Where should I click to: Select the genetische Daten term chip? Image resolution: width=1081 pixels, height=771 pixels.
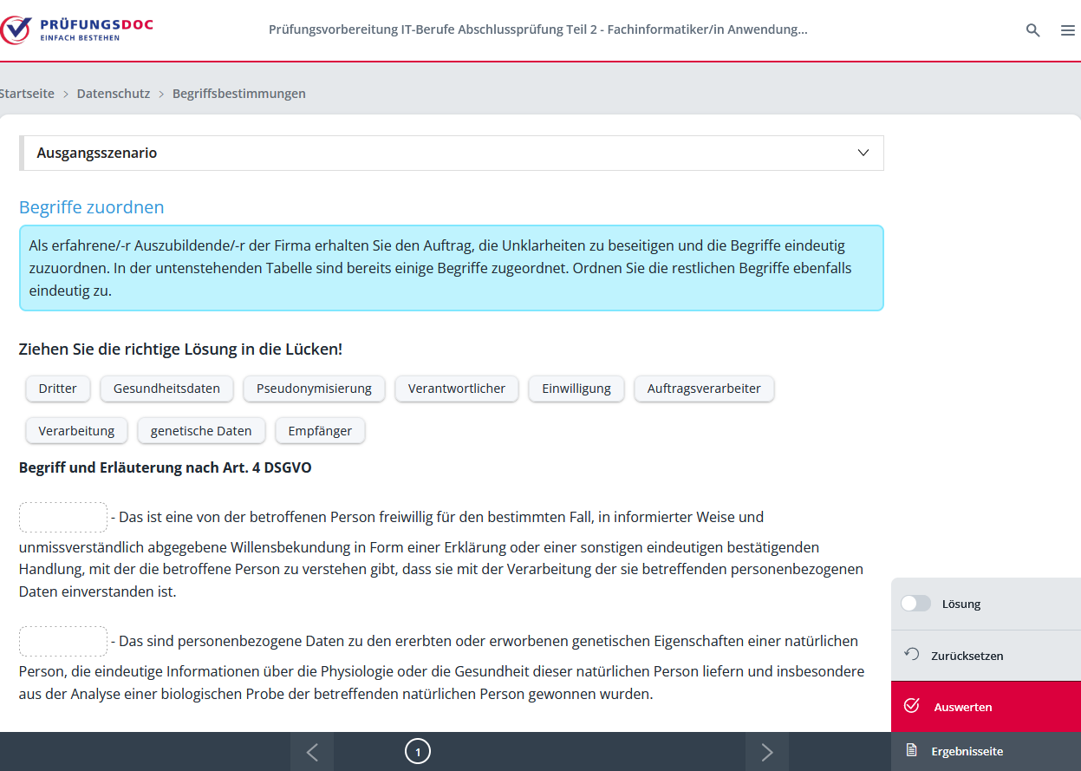click(x=201, y=431)
